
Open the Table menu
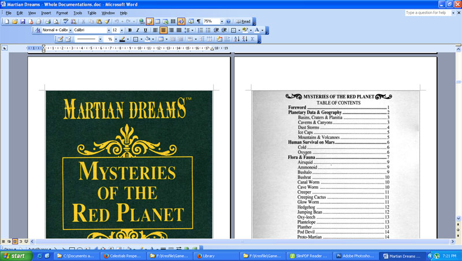92,13
